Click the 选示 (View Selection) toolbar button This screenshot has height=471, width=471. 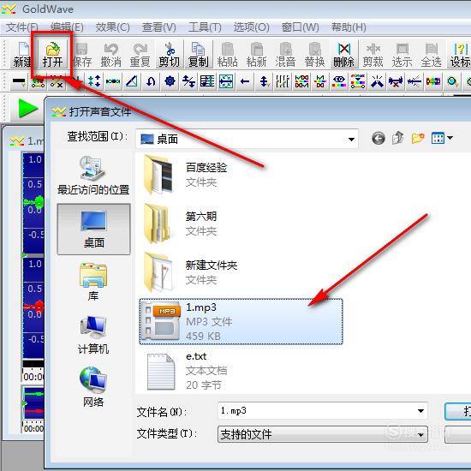pos(402,55)
